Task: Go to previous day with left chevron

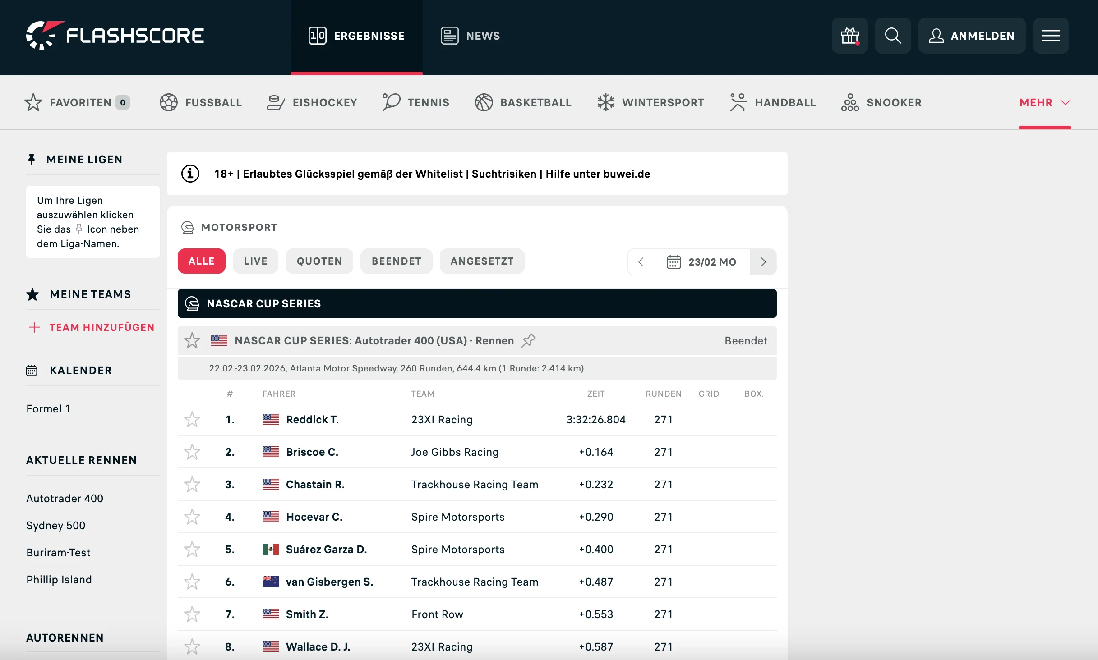Action: [x=641, y=262]
